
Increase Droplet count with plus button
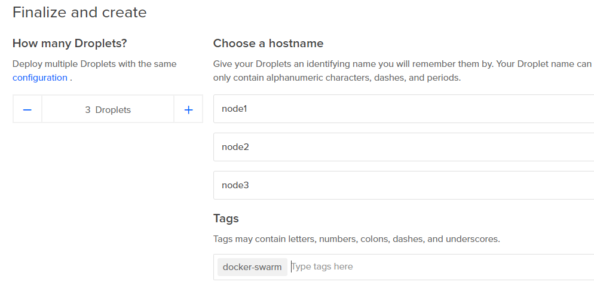(188, 110)
